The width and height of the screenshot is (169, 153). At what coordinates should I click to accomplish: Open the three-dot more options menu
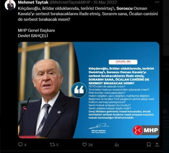(157, 2)
